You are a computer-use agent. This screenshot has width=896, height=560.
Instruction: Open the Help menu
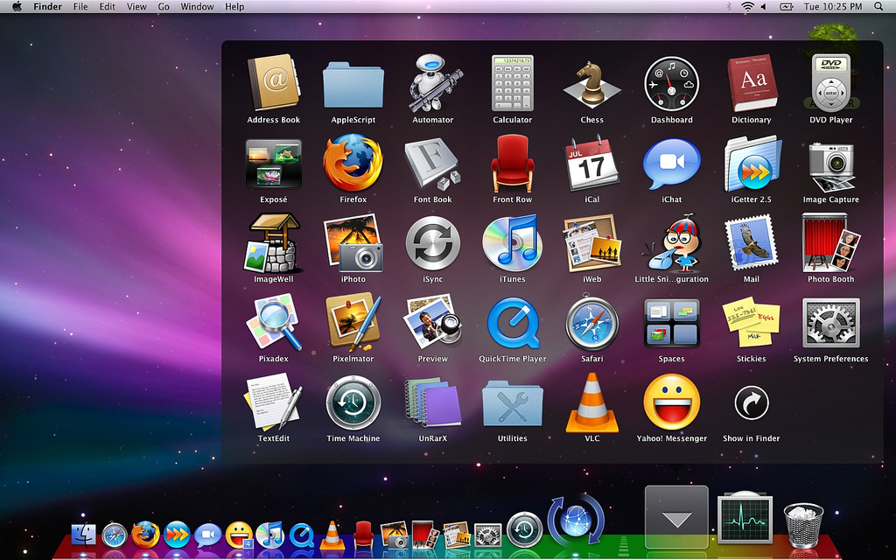(x=234, y=7)
